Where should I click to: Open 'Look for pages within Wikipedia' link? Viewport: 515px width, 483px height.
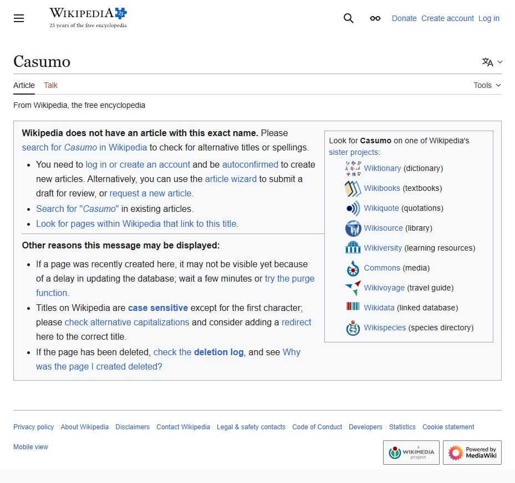(x=137, y=224)
